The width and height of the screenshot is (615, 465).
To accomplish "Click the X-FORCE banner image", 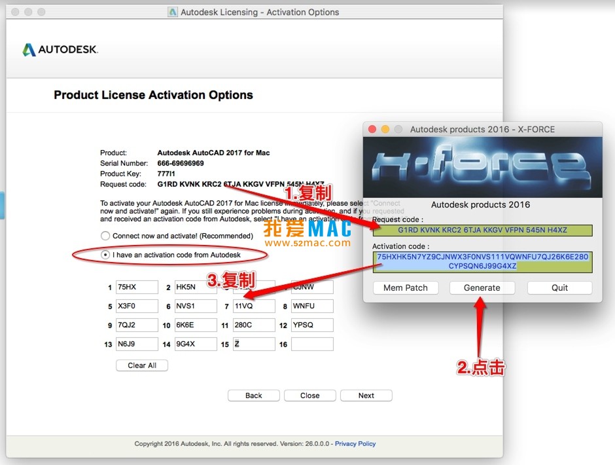I will pos(482,167).
